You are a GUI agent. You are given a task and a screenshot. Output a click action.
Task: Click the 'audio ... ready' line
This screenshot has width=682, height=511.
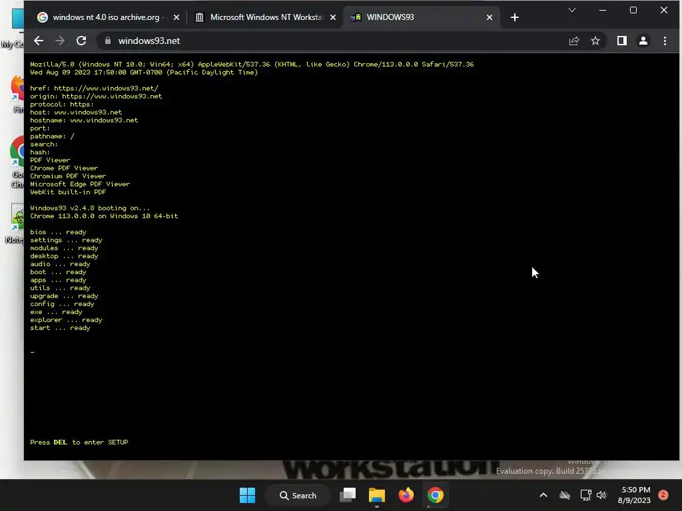(x=60, y=264)
